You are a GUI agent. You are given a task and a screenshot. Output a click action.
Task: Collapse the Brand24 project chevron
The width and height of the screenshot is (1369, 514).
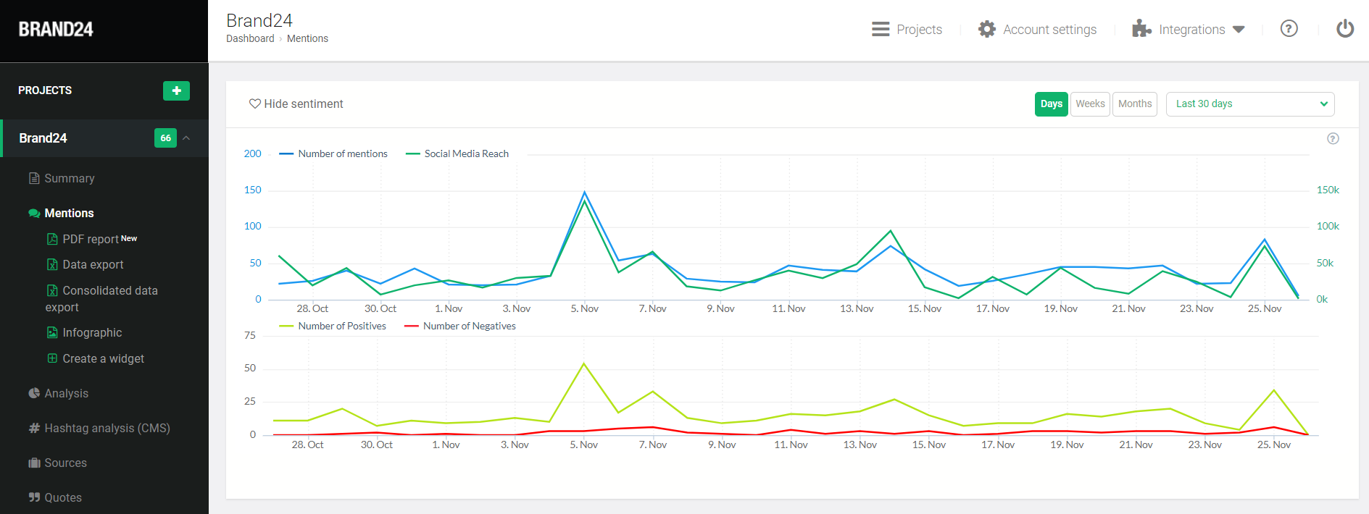(x=186, y=138)
